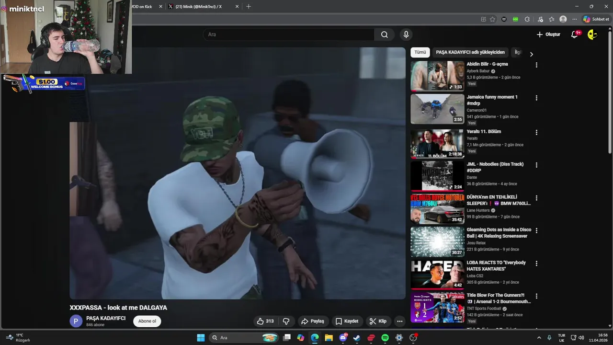613x345 pixels.
Task: Open the volume control in system tray
Action: point(581,338)
